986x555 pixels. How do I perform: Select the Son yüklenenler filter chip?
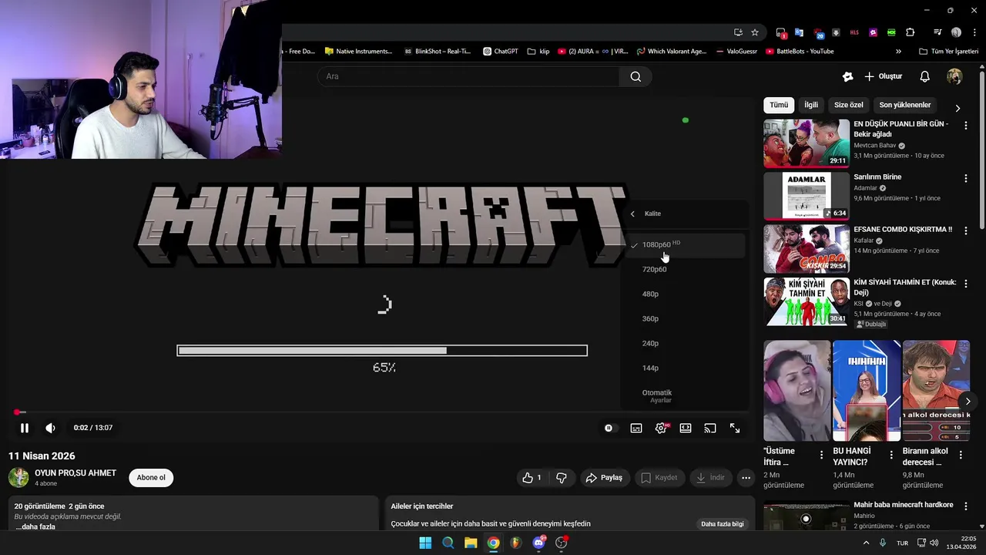pyautogui.click(x=905, y=105)
